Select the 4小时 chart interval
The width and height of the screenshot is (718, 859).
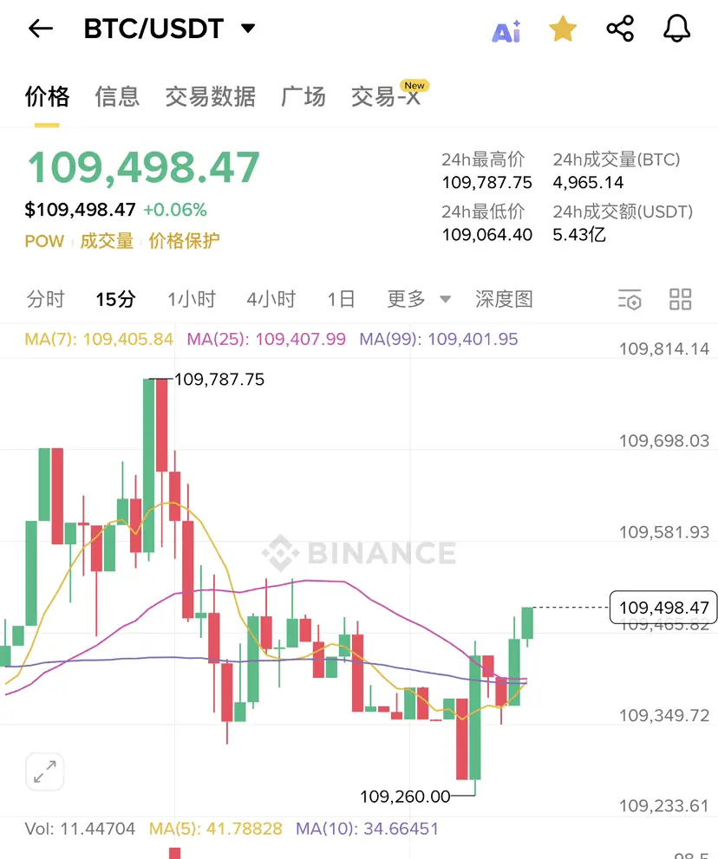[x=271, y=299]
